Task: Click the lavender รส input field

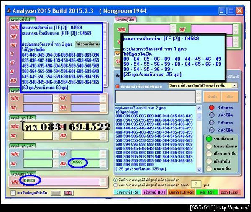Action: click(85, 98)
